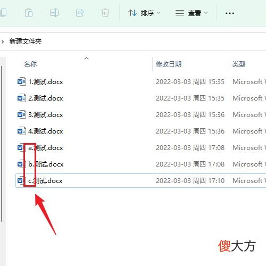Click the date 17:08 of a.测试.docx
The width and height of the screenshot is (266, 266).
click(190, 148)
